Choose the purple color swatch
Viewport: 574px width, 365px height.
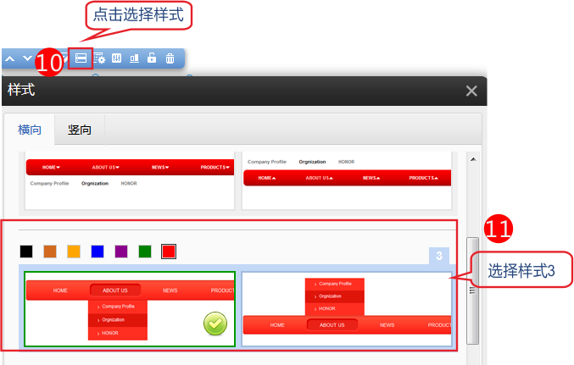point(121,252)
